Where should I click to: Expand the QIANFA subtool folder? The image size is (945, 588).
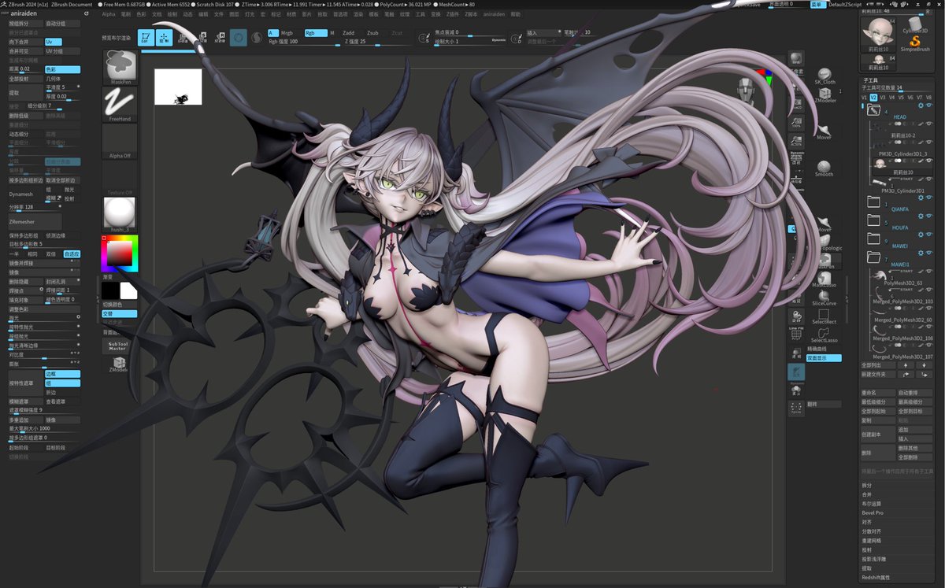tap(873, 202)
